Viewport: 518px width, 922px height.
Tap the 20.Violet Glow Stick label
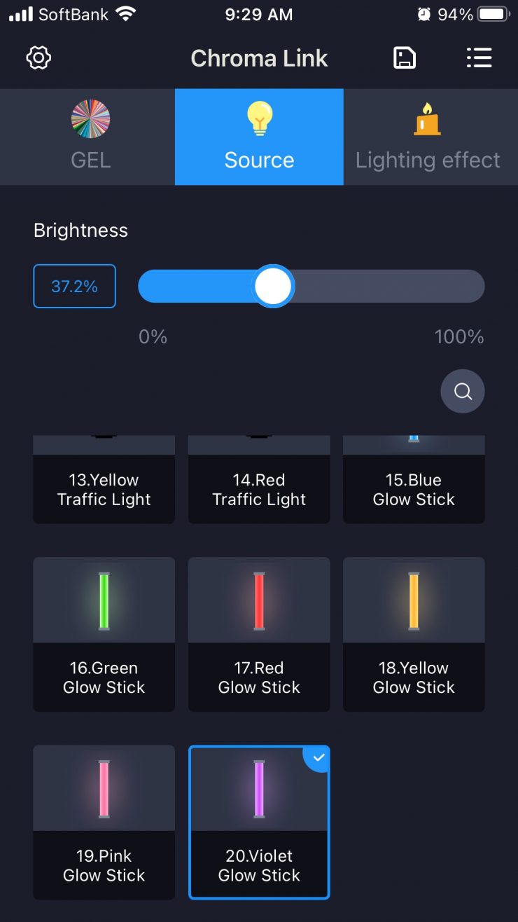point(259,865)
